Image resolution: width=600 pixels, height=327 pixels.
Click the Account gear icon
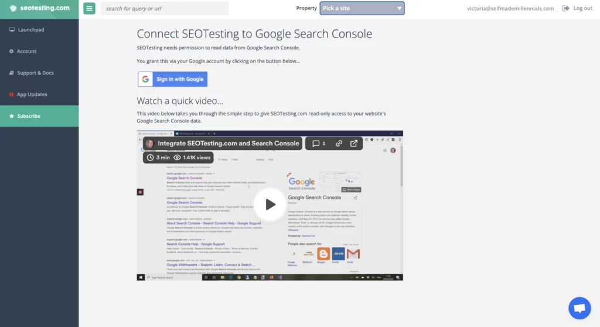12,51
